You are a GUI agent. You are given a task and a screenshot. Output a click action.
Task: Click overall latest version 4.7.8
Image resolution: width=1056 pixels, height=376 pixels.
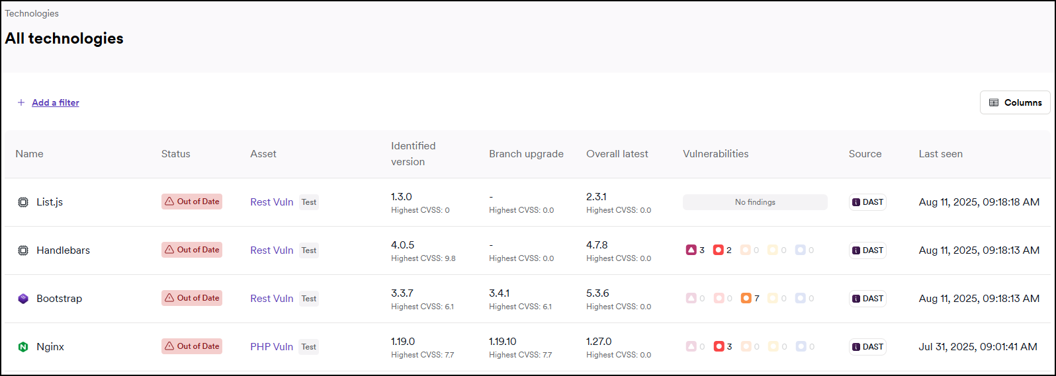(x=597, y=245)
